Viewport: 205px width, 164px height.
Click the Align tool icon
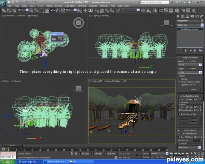tap(149, 11)
